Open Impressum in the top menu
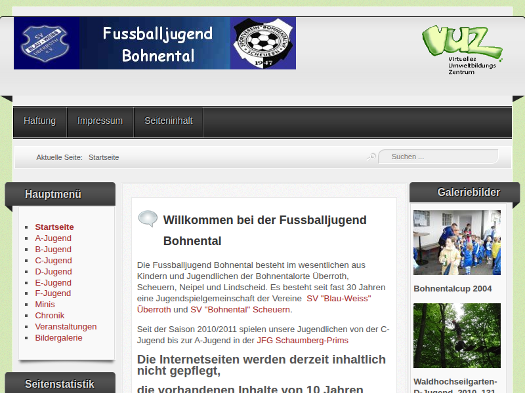This screenshot has height=393, width=525. [x=100, y=121]
